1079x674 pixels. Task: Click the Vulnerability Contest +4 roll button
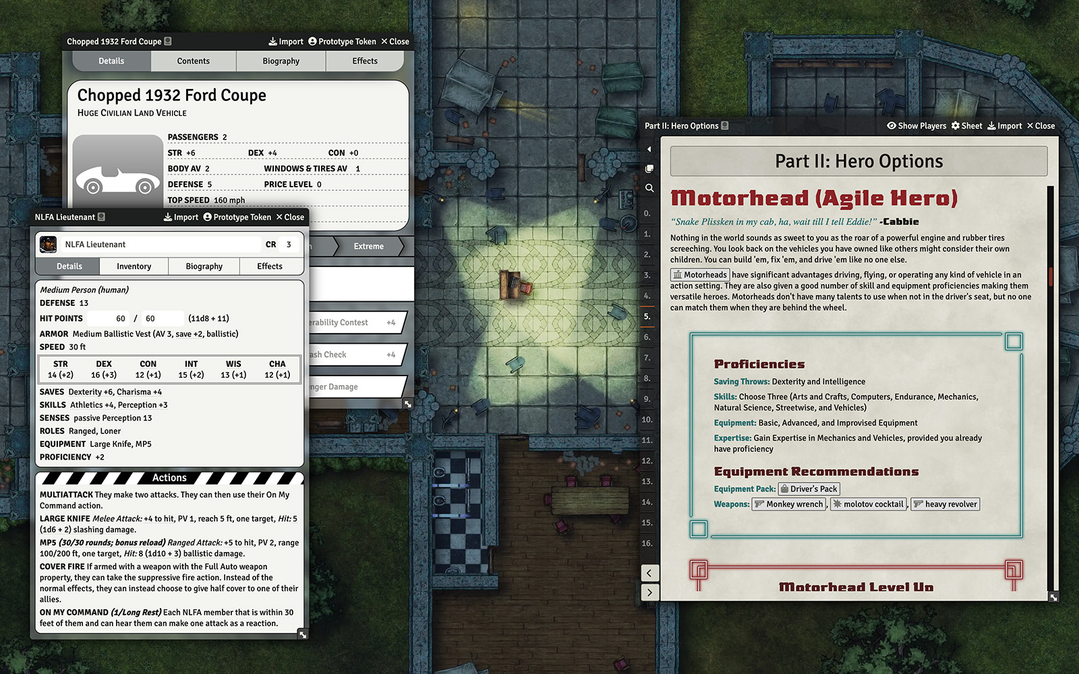click(356, 322)
